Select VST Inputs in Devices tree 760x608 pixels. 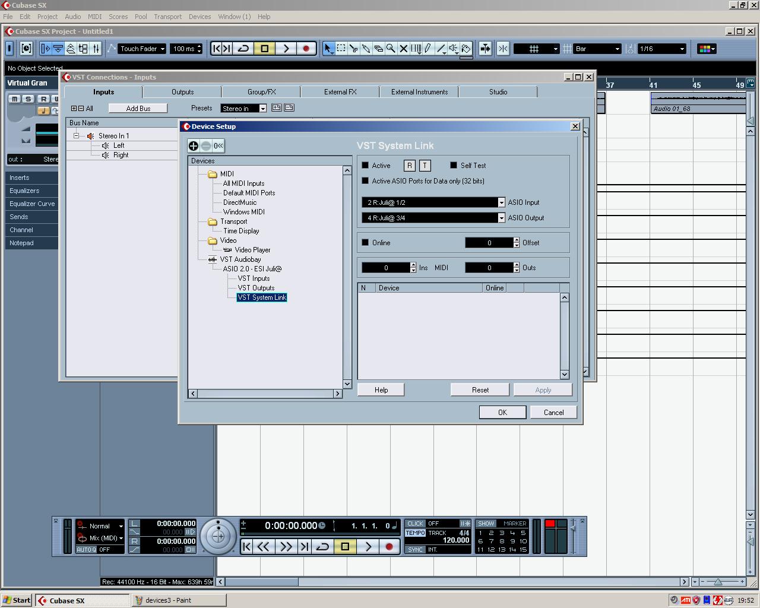[x=254, y=278]
